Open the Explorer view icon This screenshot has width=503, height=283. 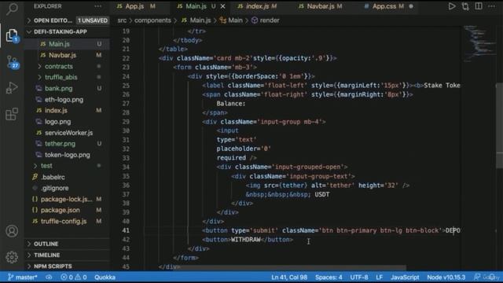click(12, 35)
